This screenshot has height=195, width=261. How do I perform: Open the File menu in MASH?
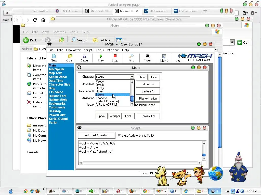(x=51, y=50)
